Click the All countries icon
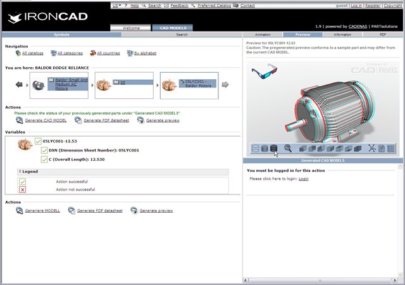This screenshot has height=285, width=405. point(93,53)
